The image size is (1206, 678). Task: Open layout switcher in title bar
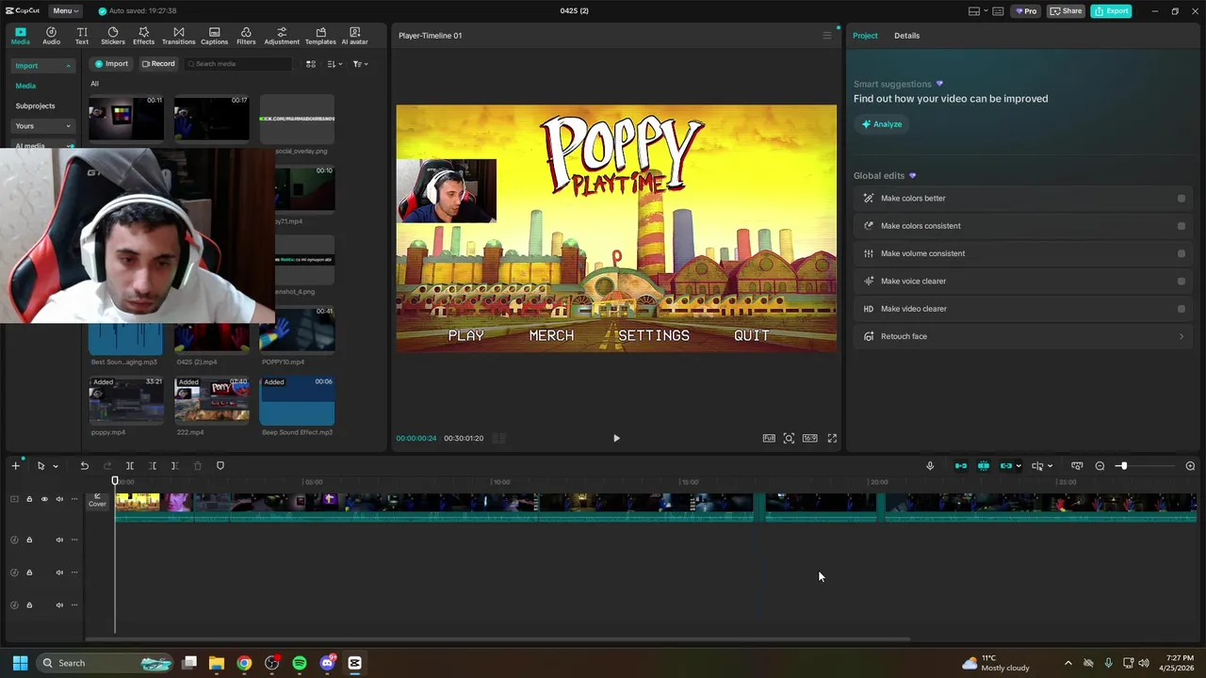pyautogui.click(x=978, y=11)
